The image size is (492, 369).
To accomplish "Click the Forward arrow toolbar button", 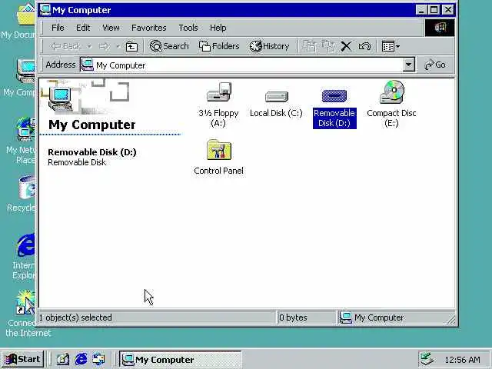I will point(105,47).
